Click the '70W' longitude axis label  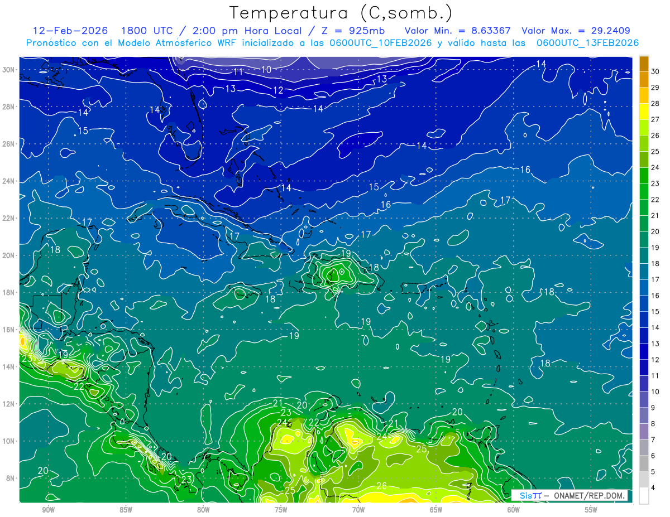[358, 510]
